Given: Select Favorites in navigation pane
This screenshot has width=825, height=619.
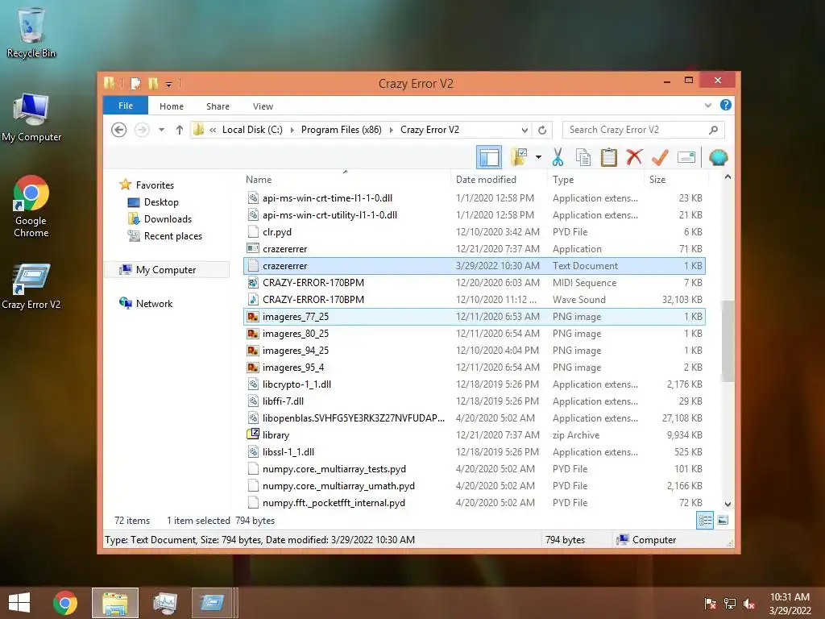Looking at the screenshot, I should click(155, 185).
